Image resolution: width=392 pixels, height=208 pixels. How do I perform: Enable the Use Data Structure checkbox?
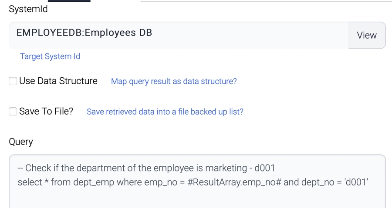click(13, 81)
